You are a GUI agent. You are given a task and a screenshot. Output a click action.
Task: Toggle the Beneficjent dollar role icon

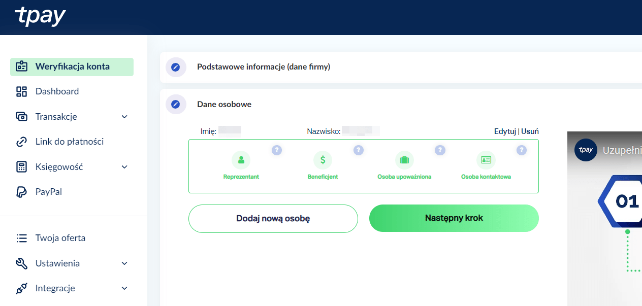coord(323,160)
